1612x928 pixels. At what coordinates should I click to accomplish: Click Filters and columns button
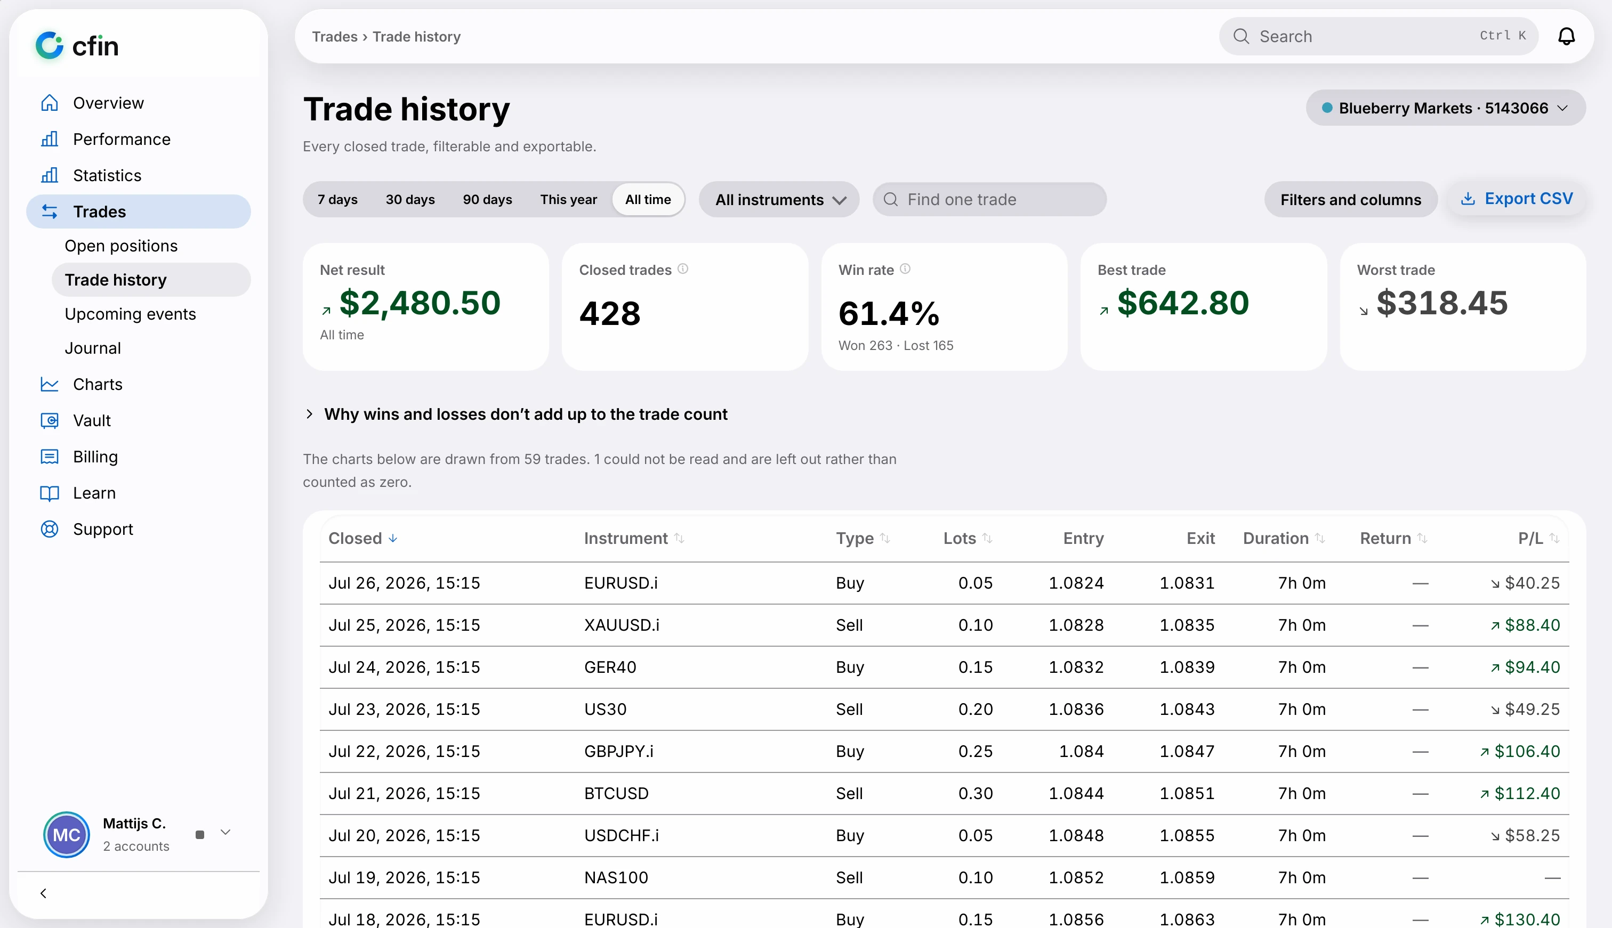click(x=1351, y=199)
